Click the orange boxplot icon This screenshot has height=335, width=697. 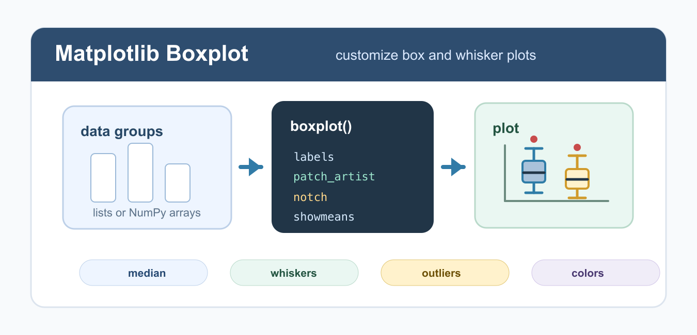pos(577,177)
